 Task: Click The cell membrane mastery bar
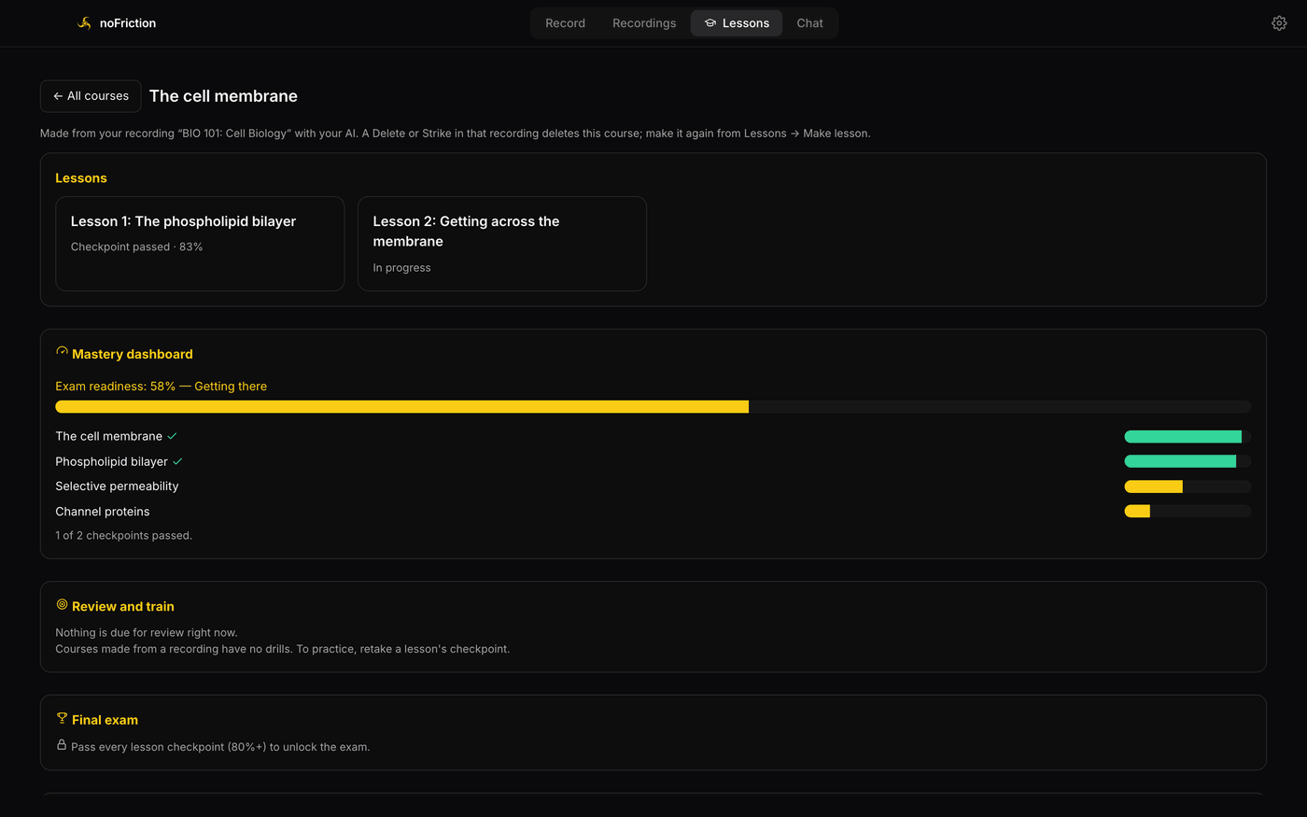point(1188,436)
